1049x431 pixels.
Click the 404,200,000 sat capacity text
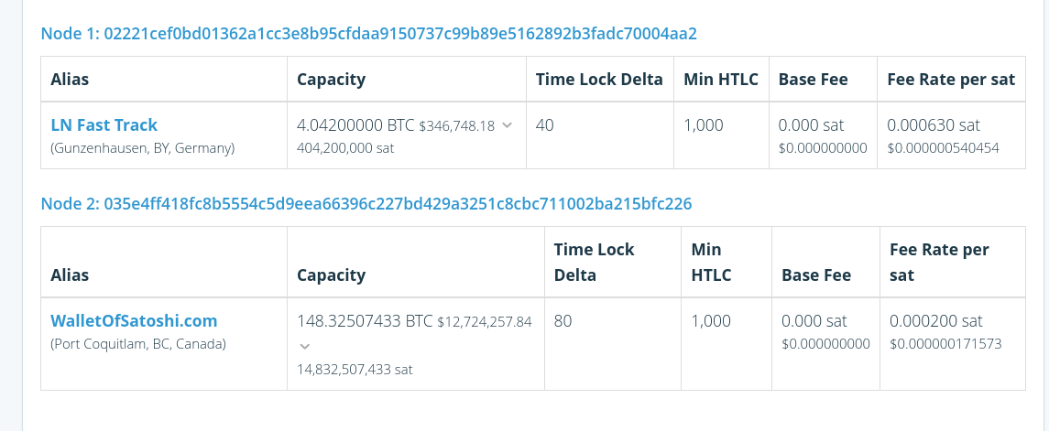click(345, 147)
